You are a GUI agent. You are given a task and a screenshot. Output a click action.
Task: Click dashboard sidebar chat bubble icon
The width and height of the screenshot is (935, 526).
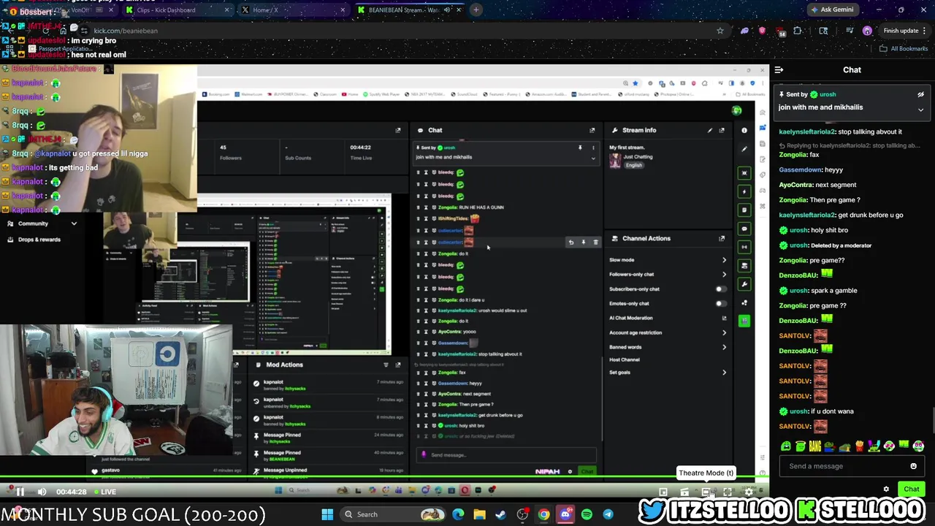point(744,229)
